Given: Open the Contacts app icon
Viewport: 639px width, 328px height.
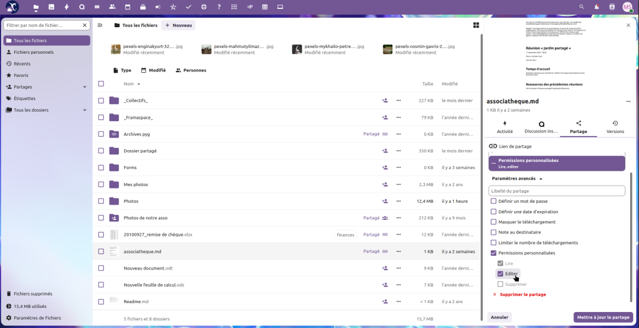Looking at the screenshot, I should pos(112,7).
